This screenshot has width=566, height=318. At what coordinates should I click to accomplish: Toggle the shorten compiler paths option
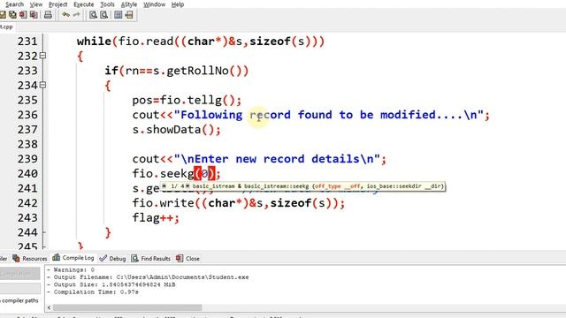[19, 300]
